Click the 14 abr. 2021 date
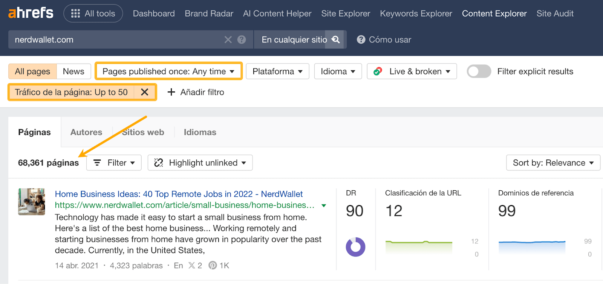The width and height of the screenshot is (603, 284). 77,266
